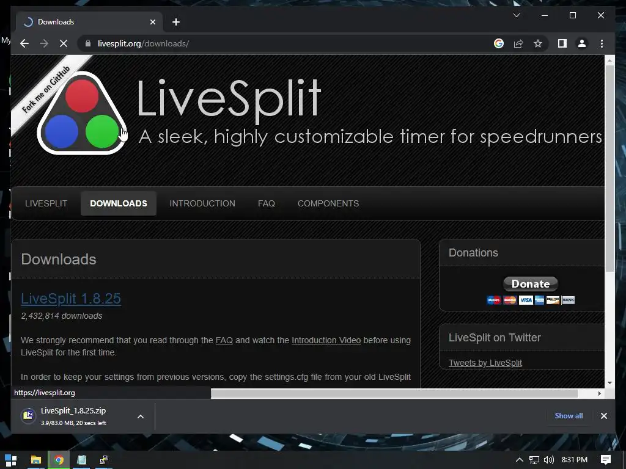The width and height of the screenshot is (626, 469).
Task: View site security lock info
Action: click(x=88, y=43)
